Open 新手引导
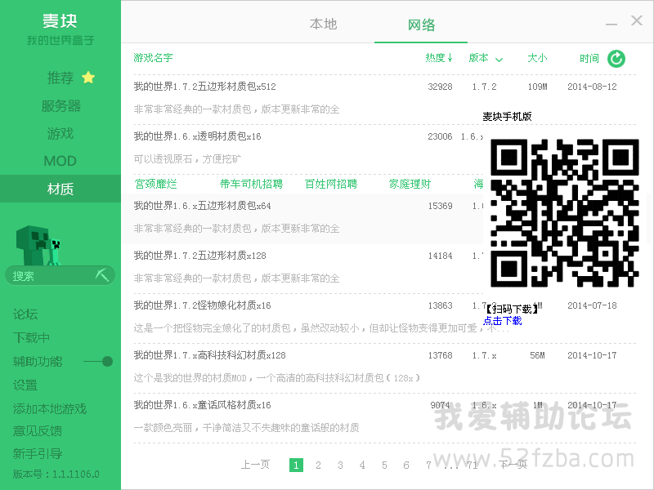654x490 pixels. coord(38,453)
